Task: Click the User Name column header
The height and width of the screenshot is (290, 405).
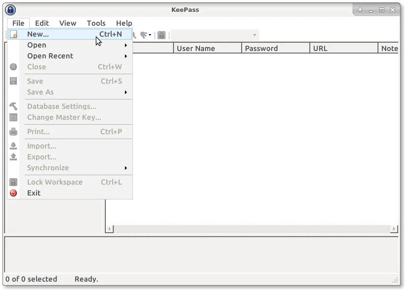Action: pyautogui.click(x=207, y=48)
